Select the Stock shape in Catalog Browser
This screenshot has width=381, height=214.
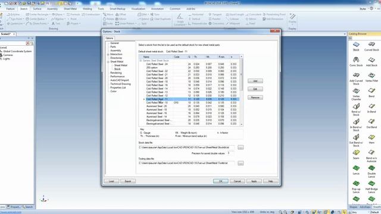coord(356,45)
